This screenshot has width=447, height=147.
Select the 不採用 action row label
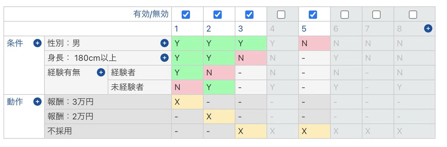tap(60, 131)
